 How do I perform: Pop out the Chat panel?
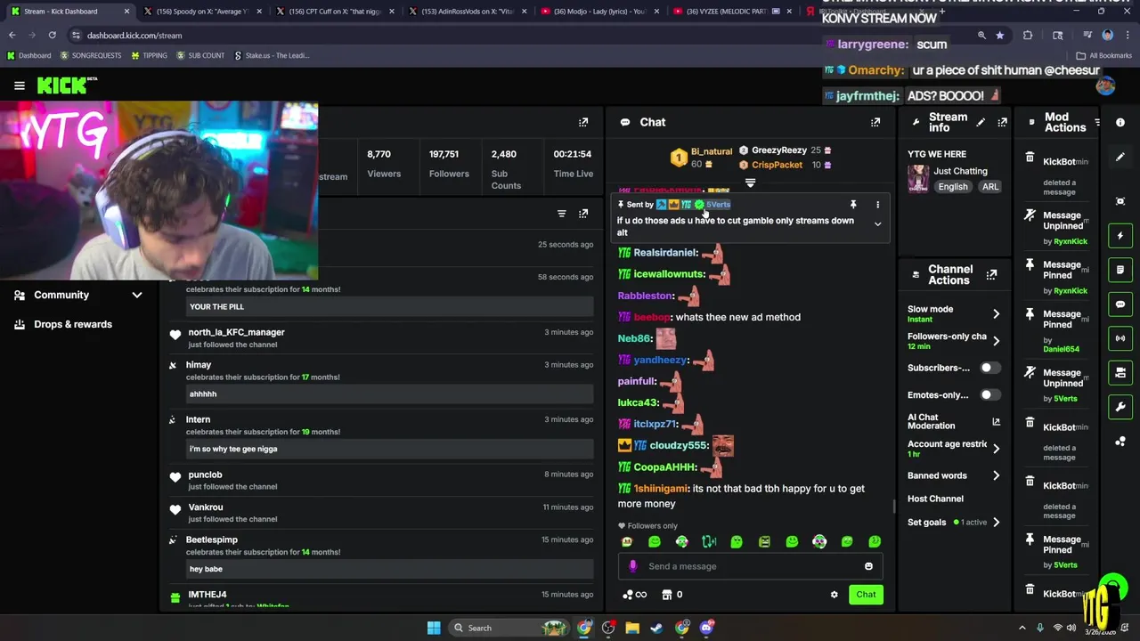875,122
